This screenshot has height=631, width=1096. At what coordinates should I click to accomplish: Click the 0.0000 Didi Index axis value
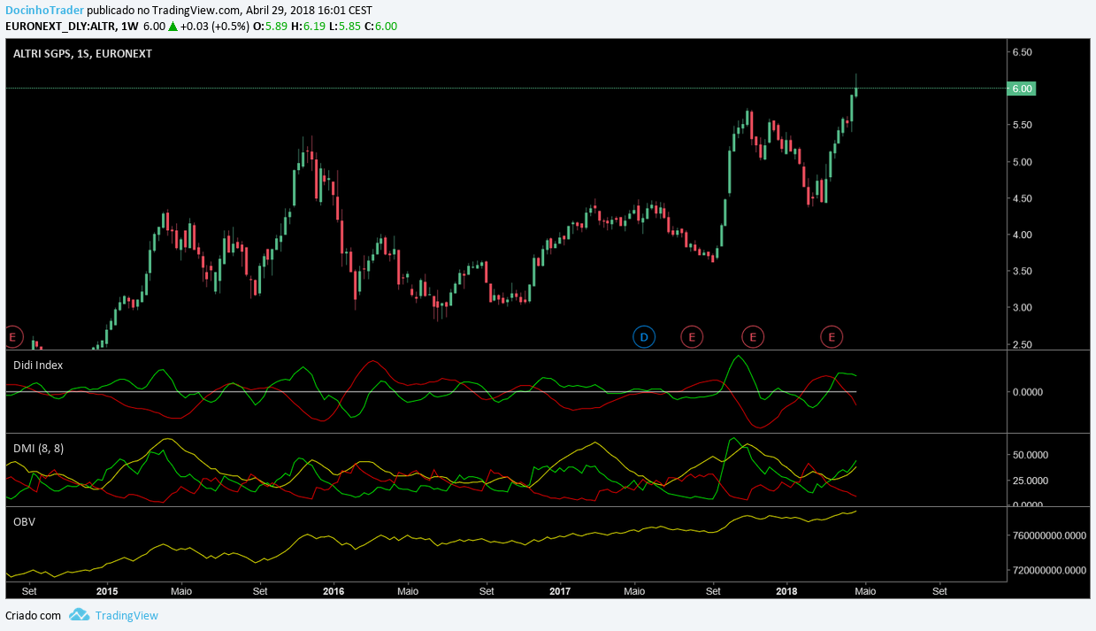(1027, 391)
